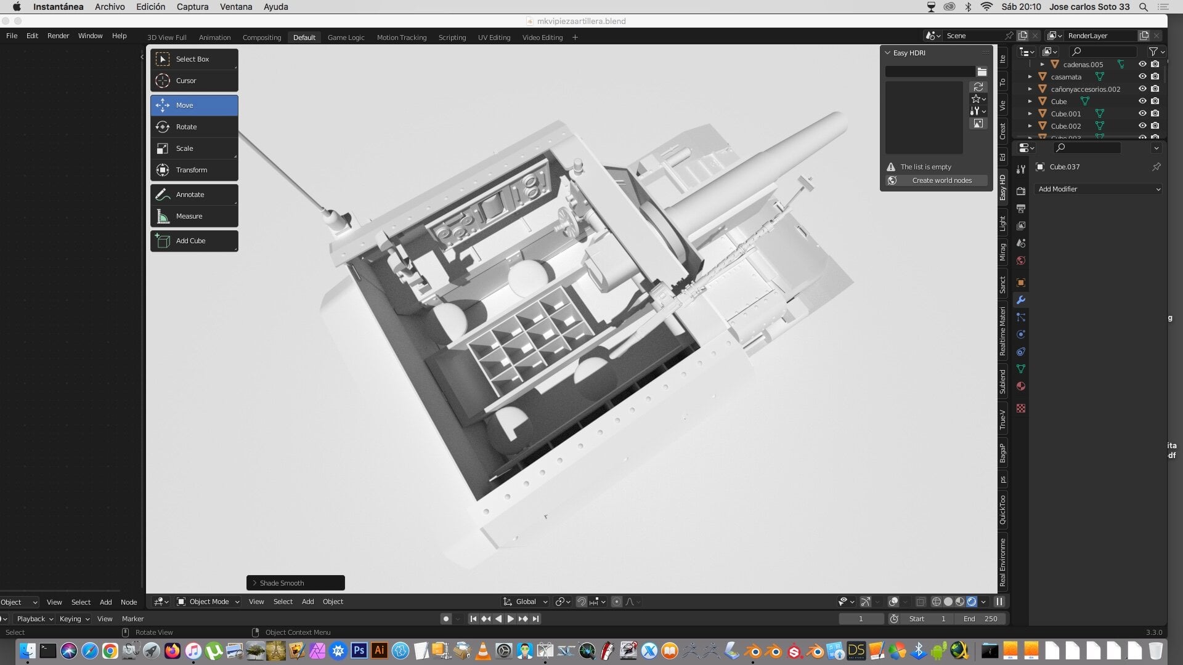Expand the Shade Smooth operator panel

[x=254, y=583]
